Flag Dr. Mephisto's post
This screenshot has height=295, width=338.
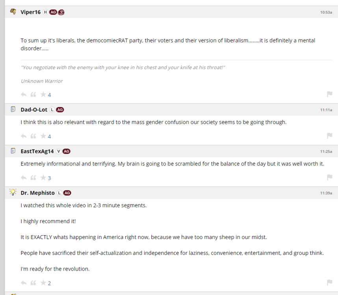coord(329,282)
